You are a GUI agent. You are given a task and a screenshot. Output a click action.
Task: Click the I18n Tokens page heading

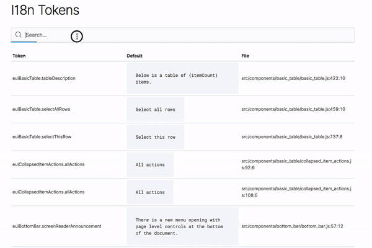coord(45,11)
